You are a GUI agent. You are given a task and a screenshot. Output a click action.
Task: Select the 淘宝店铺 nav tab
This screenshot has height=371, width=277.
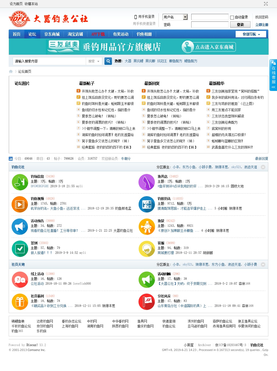click(75, 34)
